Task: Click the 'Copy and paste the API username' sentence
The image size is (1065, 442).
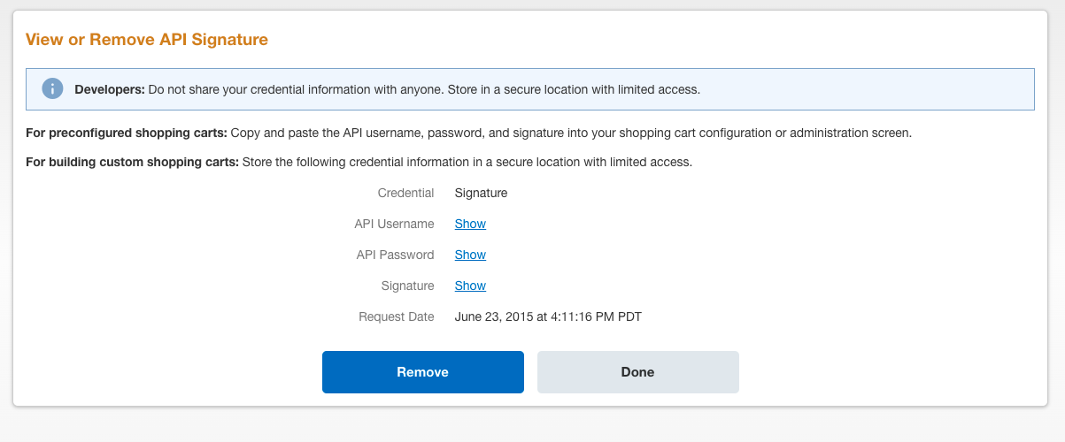Action: coord(571,133)
